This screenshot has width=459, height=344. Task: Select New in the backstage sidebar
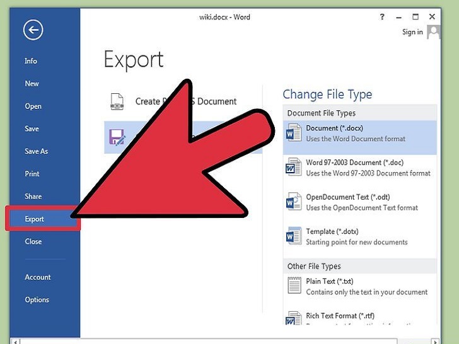click(x=32, y=84)
